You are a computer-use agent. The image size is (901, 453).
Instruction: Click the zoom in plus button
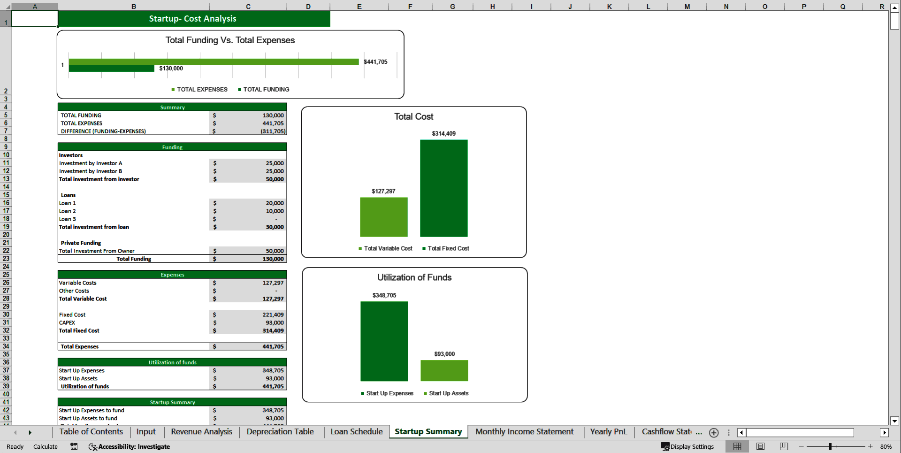(870, 446)
